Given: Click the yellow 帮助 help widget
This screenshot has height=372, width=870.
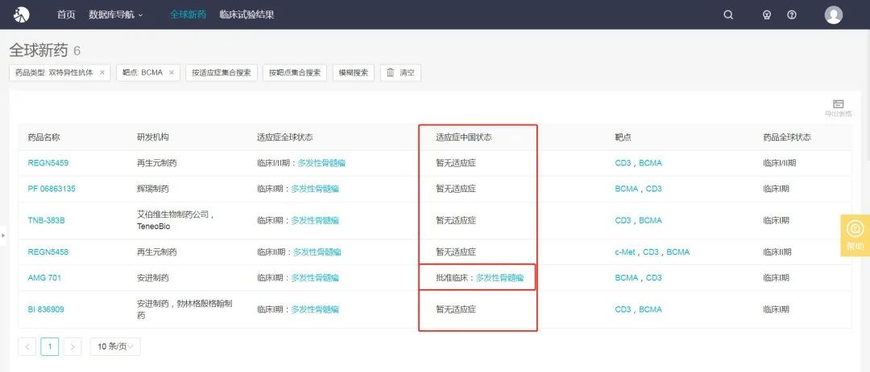Looking at the screenshot, I should [855, 235].
